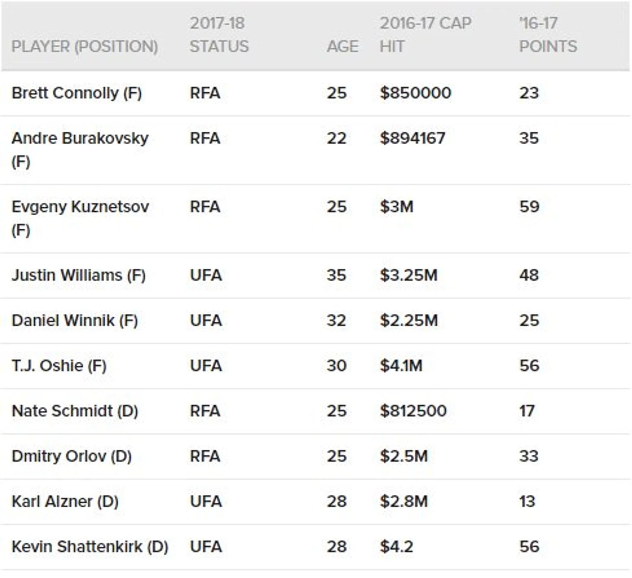The width and height of the screenshot is (632, 578).
Task: Click the Nate Schmidt (D) name
Action: (x=74, y=411)
